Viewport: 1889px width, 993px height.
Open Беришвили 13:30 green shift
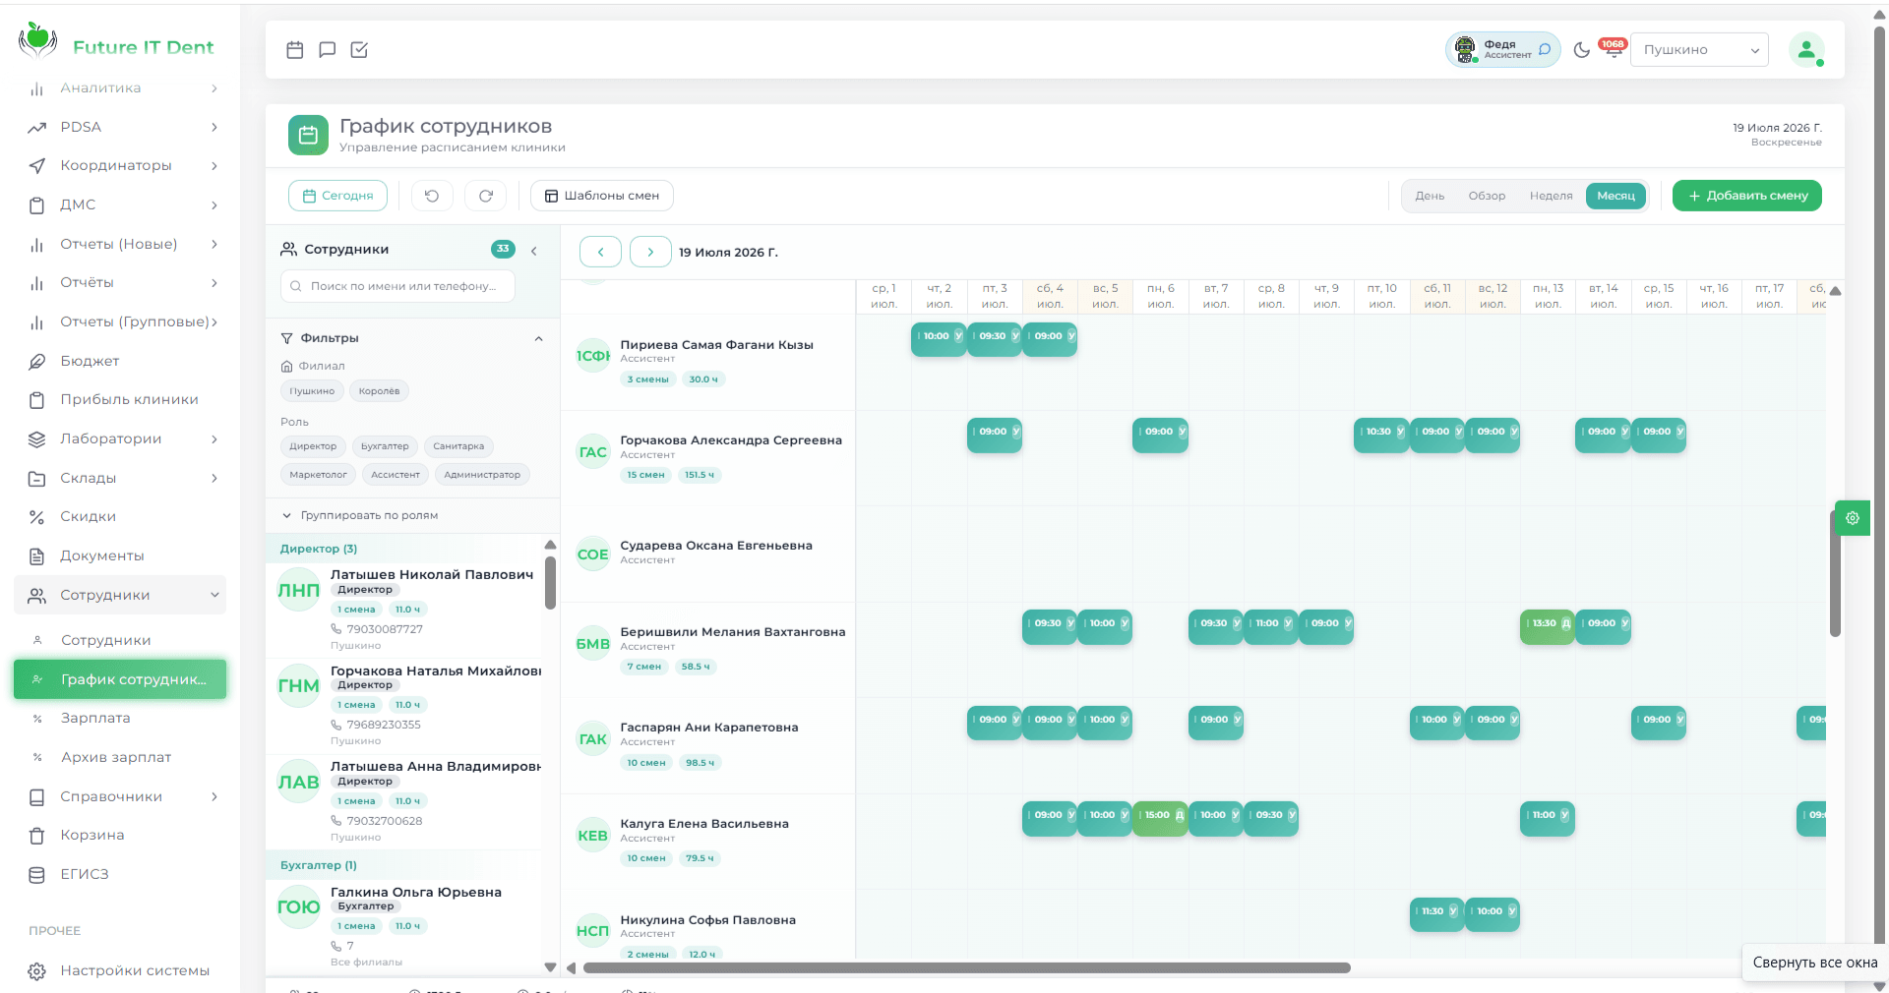[x=1547, y=625]
